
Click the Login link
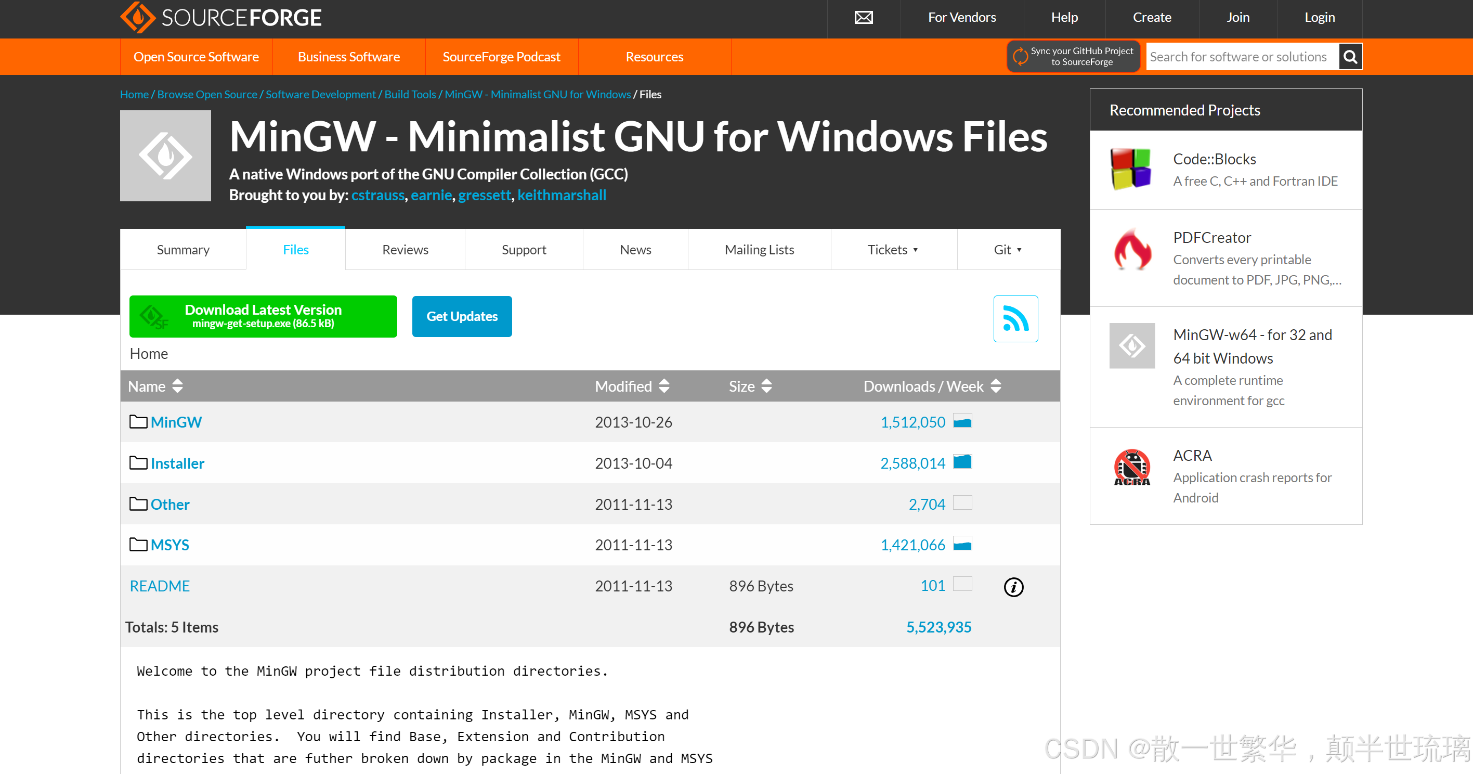(x=1320, y=17)
